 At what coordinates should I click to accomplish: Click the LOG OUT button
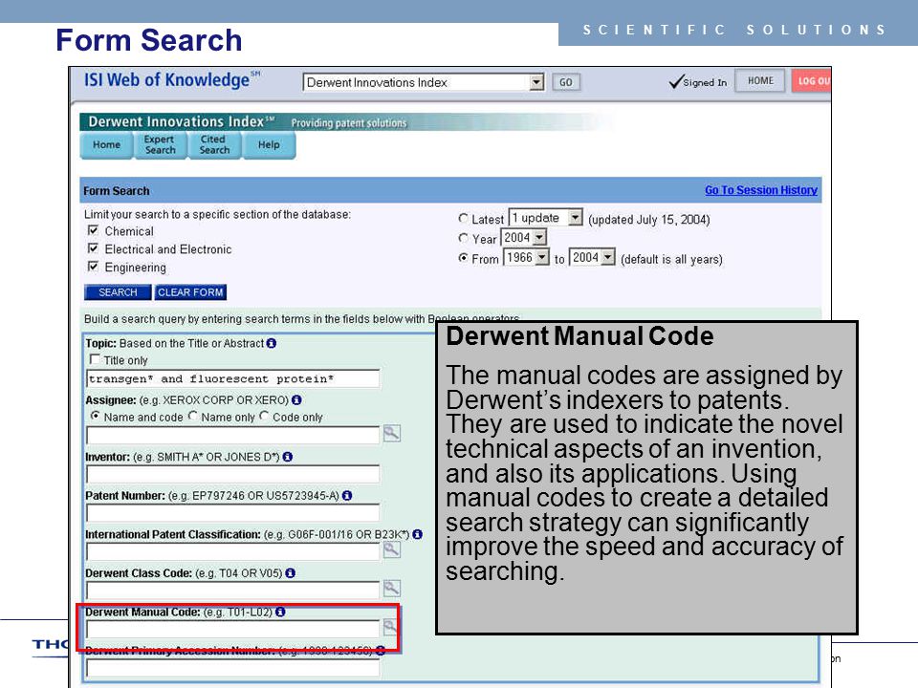pyautogui.click(x=811, y=80)
